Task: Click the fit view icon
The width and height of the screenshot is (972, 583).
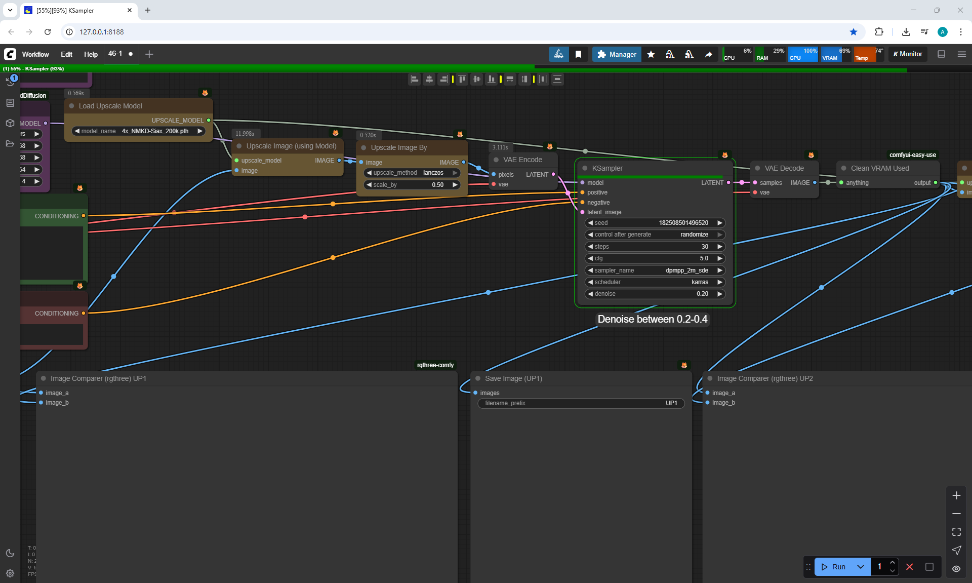Action: point(956,532)
